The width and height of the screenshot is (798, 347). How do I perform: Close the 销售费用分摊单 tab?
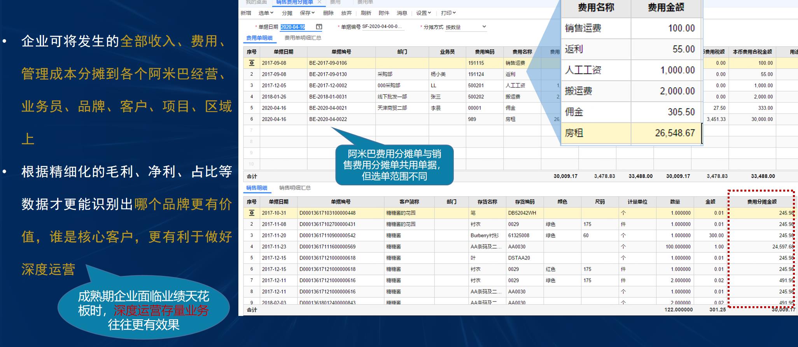319,2
